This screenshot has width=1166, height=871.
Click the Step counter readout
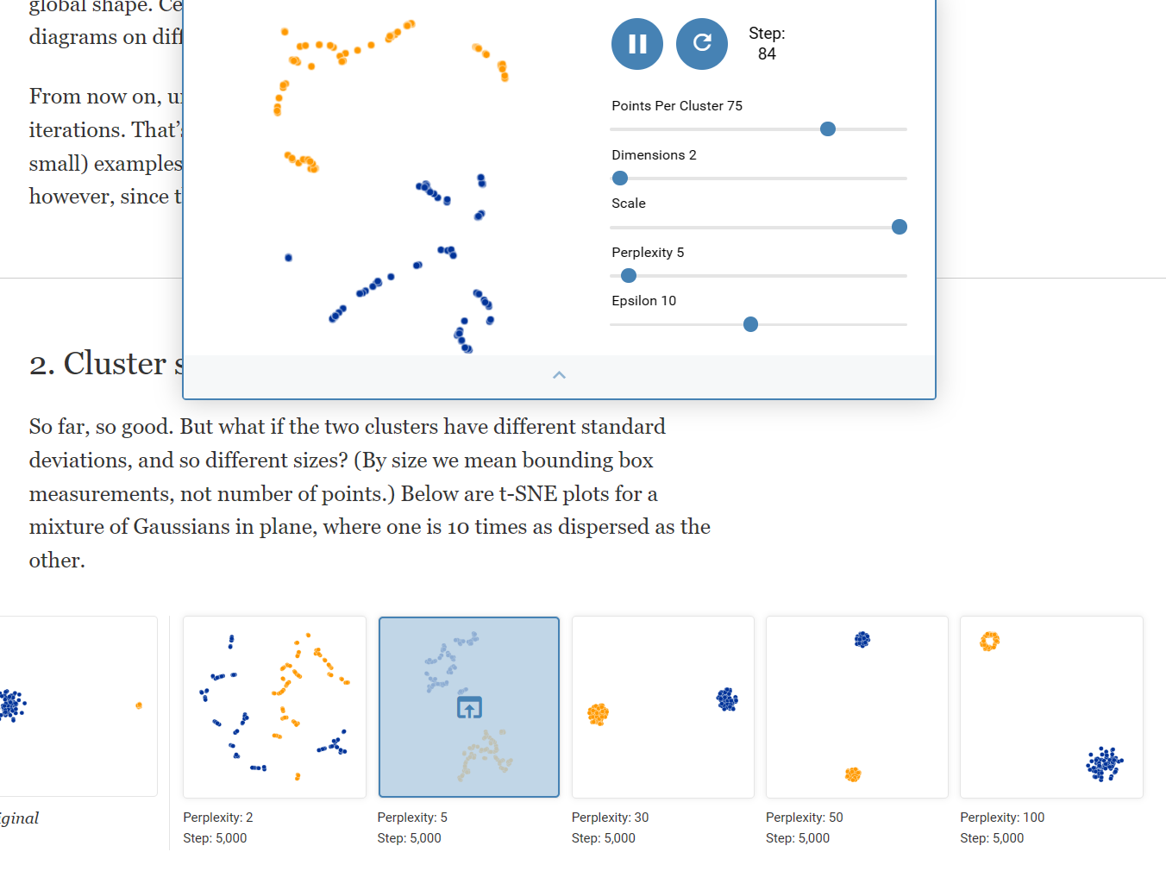767,44
